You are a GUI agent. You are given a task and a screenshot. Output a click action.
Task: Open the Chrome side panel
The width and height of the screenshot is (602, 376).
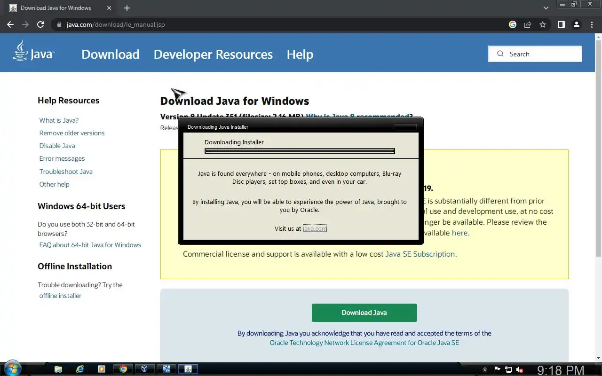coord(561,24)
